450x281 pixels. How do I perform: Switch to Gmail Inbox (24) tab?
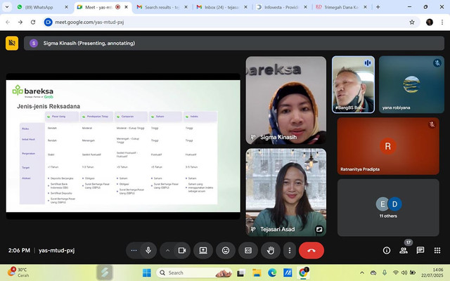[222, 7]
